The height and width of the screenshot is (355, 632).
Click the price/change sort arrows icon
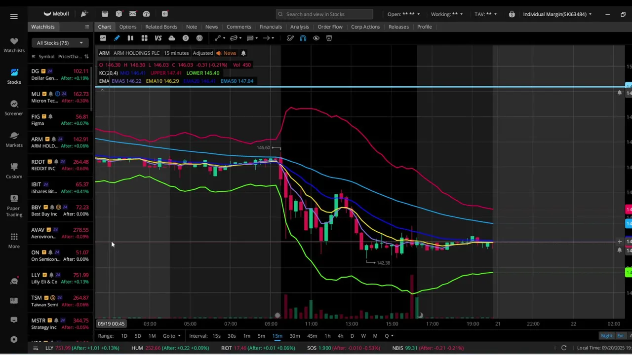86,56
